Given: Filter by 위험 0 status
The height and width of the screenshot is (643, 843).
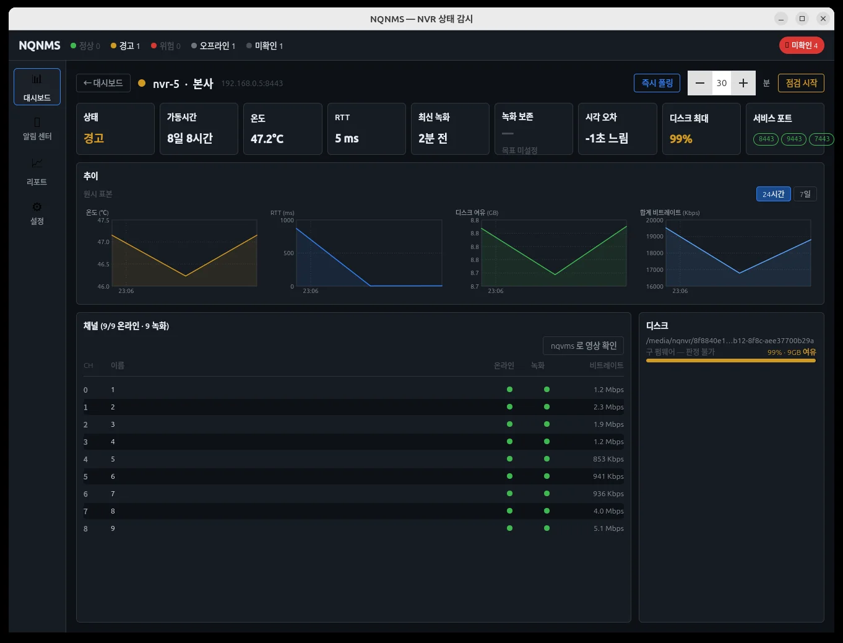Looking at the screenshot, I should [166, 46].
